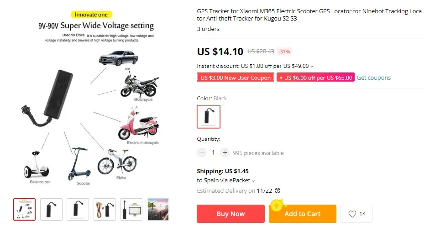Screen dimensions: 435x227
Task: View the second product thumbnail of the tracker
Action: coord(51,209)
